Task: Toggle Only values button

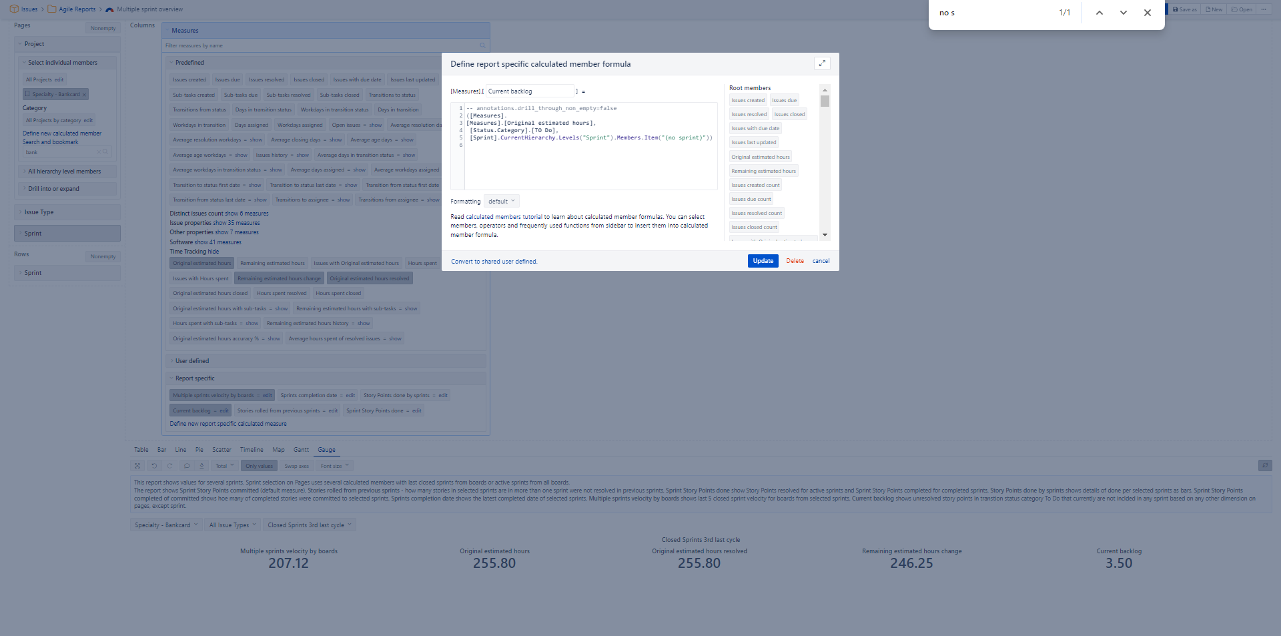Action: point(259,466)
